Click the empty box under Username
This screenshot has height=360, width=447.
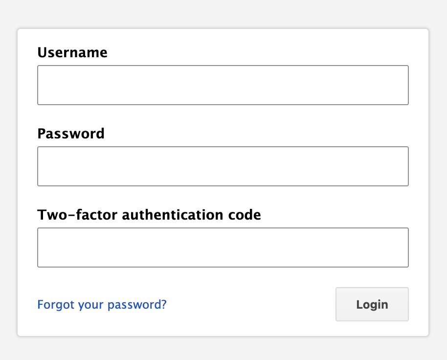(223, 85)
